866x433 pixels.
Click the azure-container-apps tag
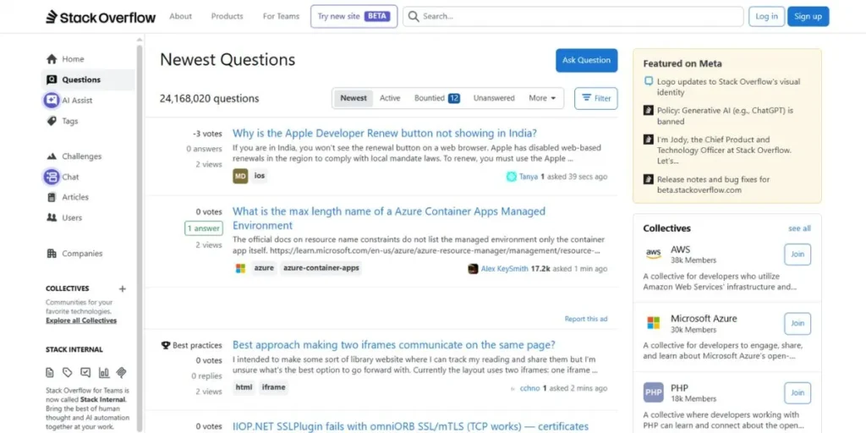point(321,268)
